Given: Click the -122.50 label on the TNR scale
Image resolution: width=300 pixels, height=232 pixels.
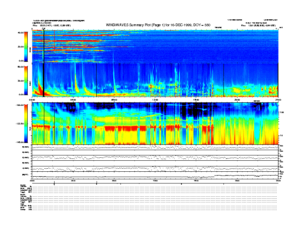Looking at the screenshot, I should tap(20, 124).
